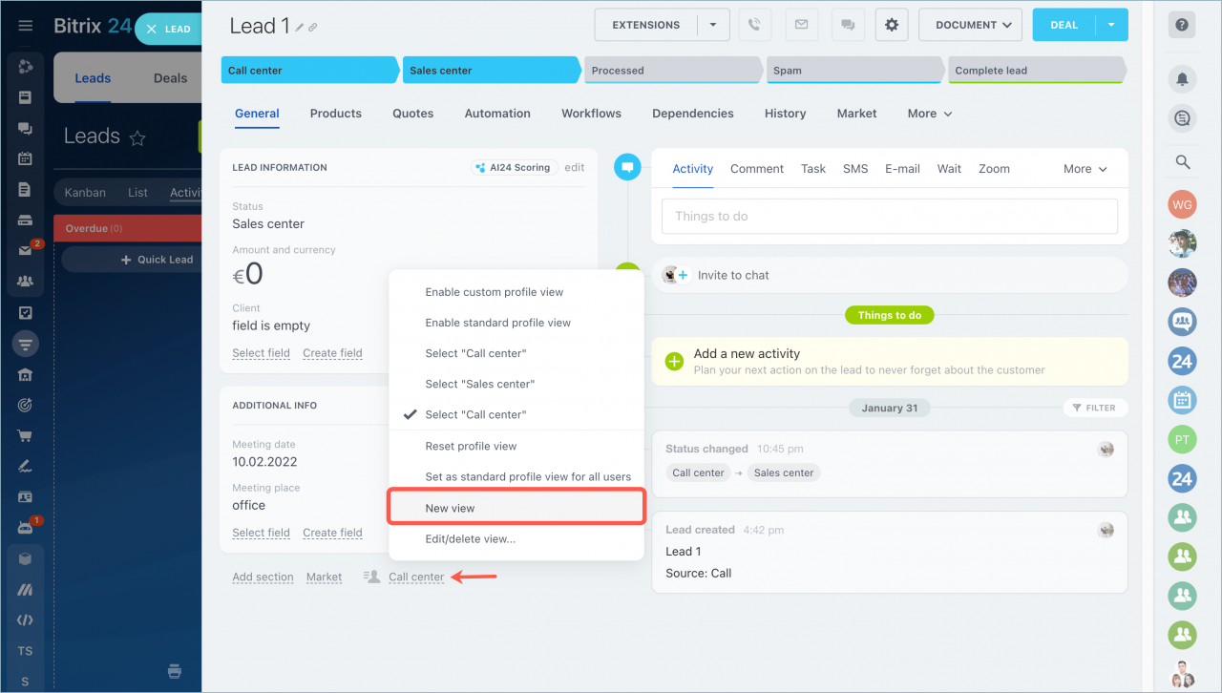Click the green plus add activity icon
1222x693 pixels.
pos(675,361)
